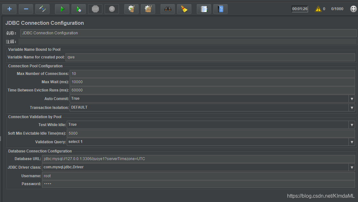Click the JDBC Driver class text value
Viewport: 358px width, 202px height.
(x=64, y=167)
